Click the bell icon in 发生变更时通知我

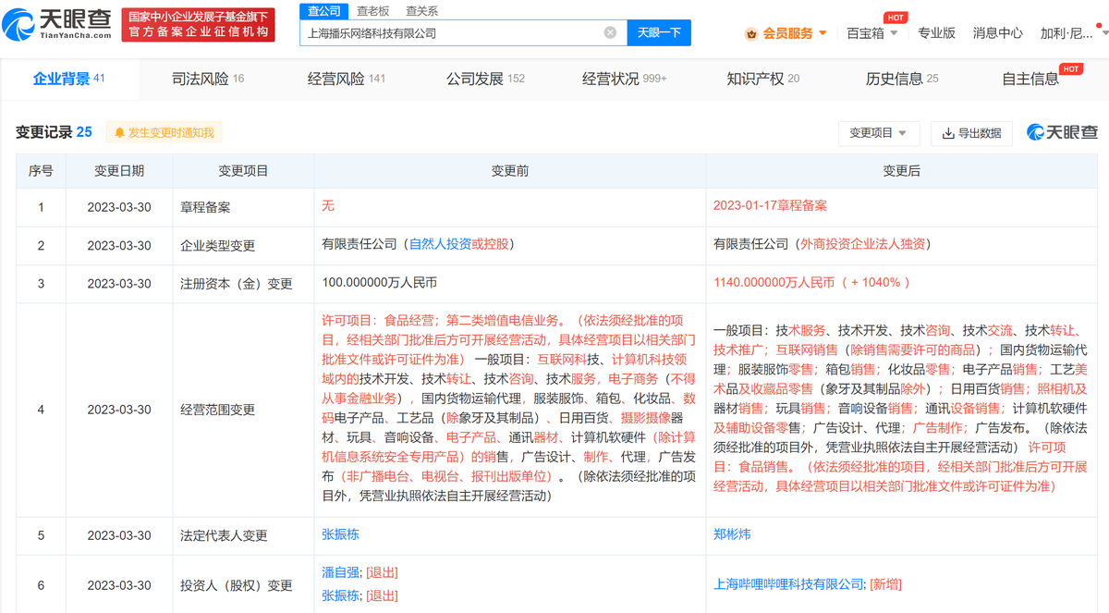[119, 133]
